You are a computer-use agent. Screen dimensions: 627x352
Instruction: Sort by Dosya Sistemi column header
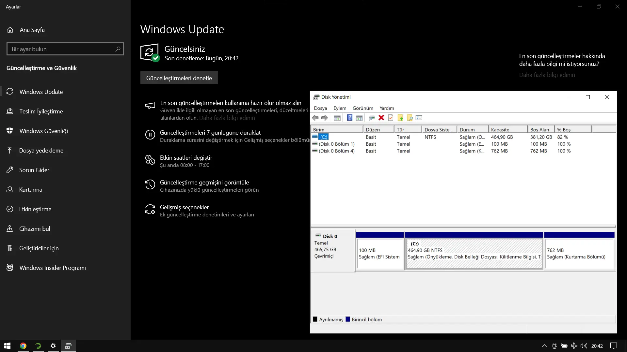point(439,130)
